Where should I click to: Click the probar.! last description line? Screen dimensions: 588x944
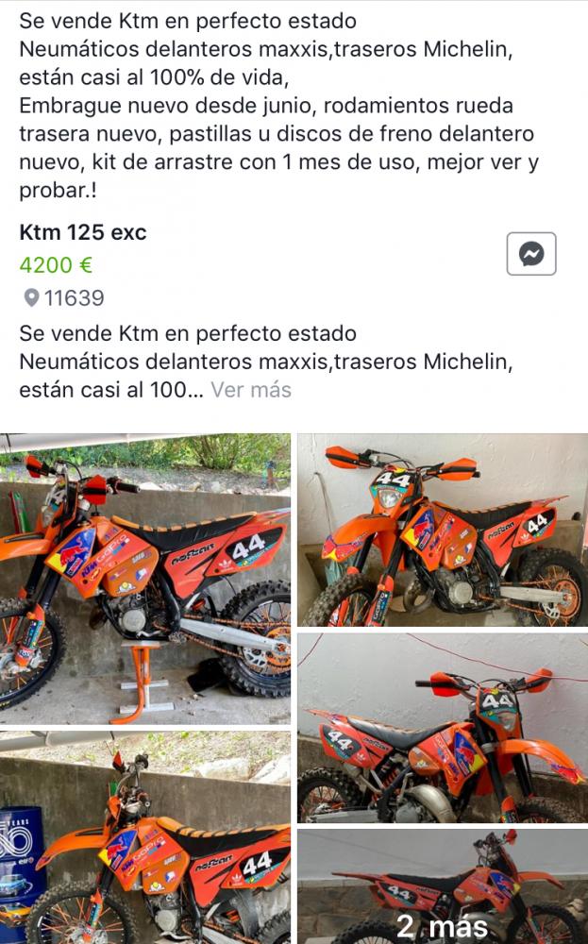click(58, 191)
